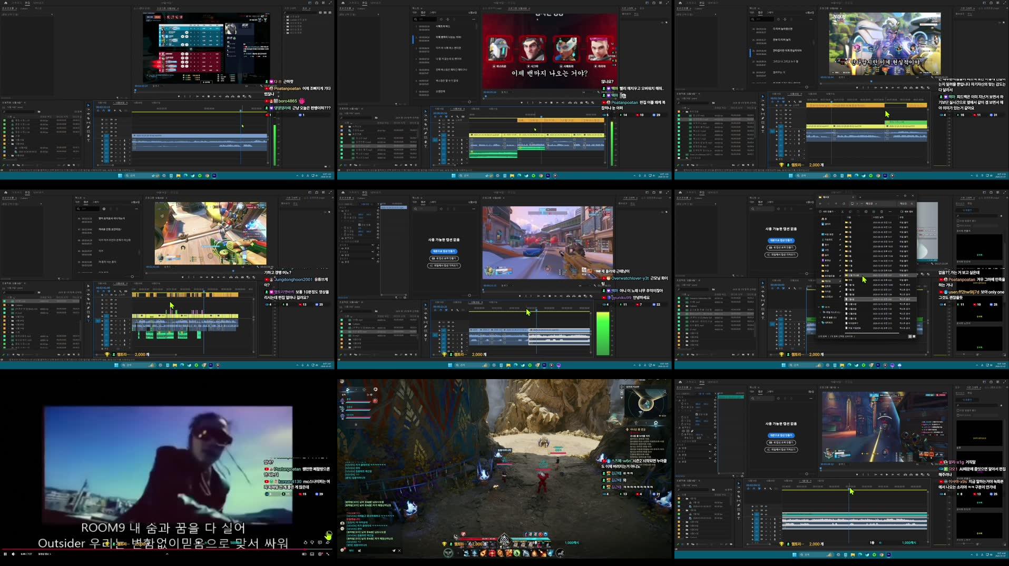
Task: Click the 파일에서 캡션 가져오기 button
Action: click(444, 266)
